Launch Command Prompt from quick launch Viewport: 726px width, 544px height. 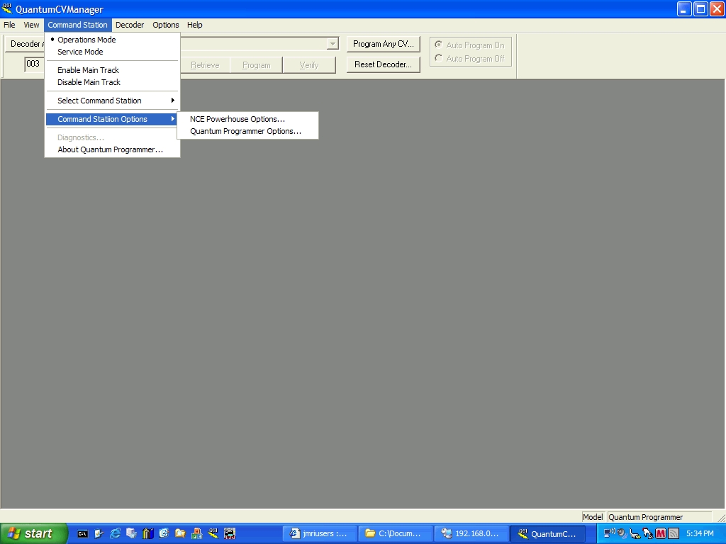point(82,534)
